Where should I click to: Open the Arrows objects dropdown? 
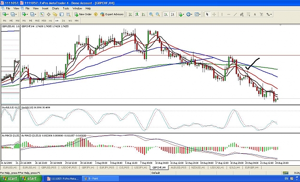coord(269,14)
